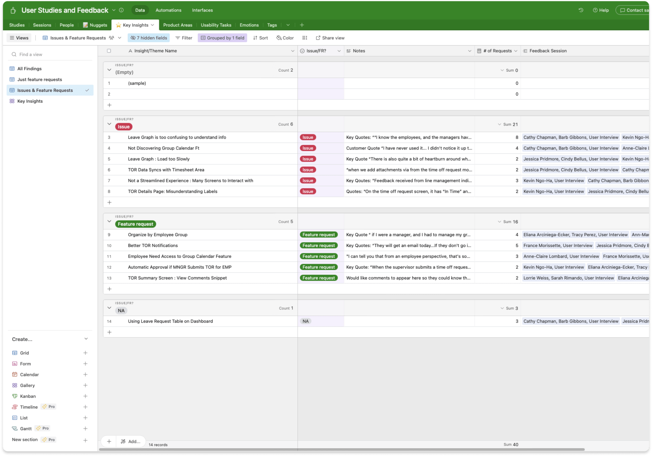Click the info icon beside base title

121,10
